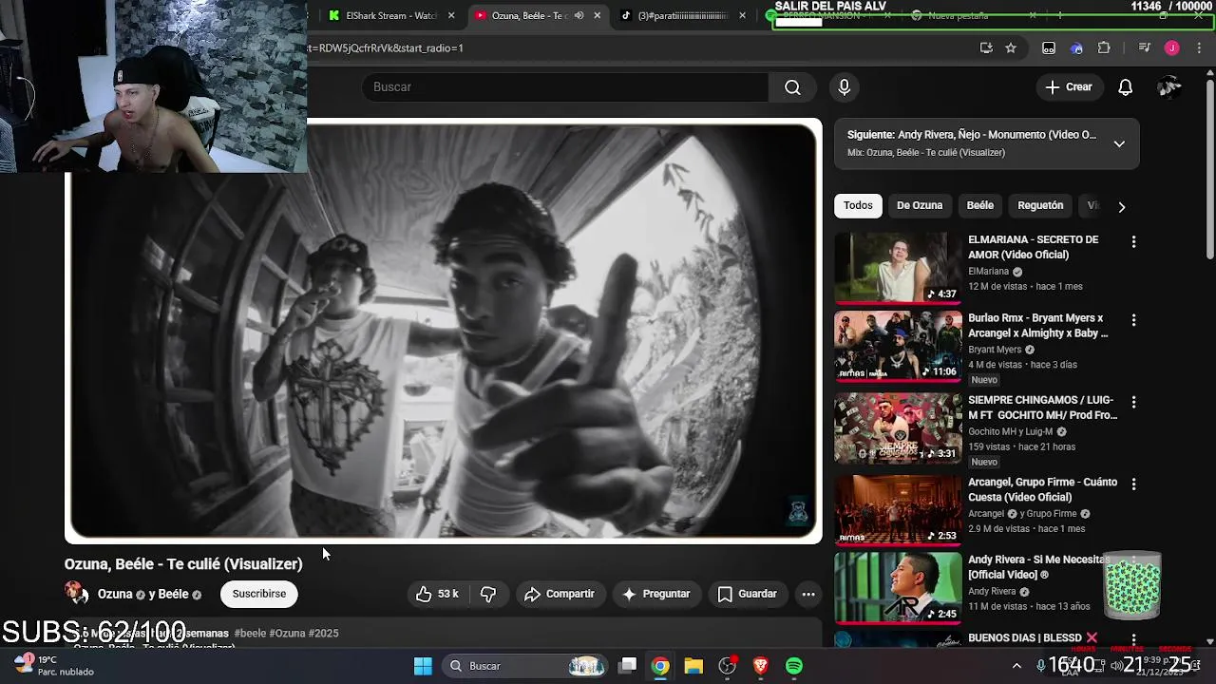Click the Preguntar button

click(x=655, y=594)
